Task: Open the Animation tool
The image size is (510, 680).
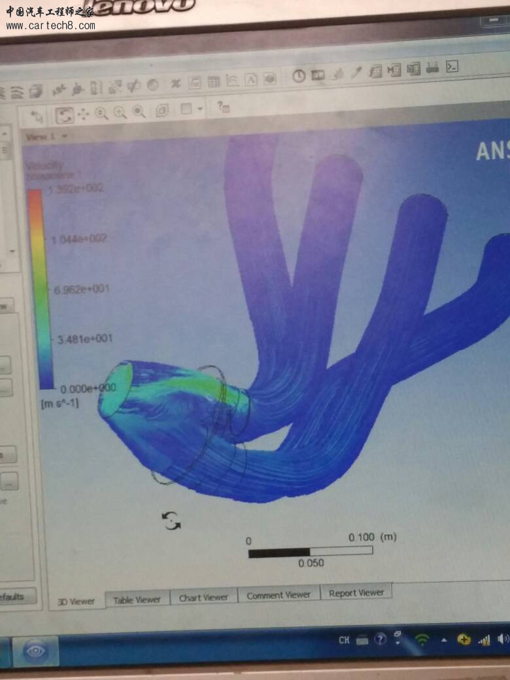Action: click(318, 75)
